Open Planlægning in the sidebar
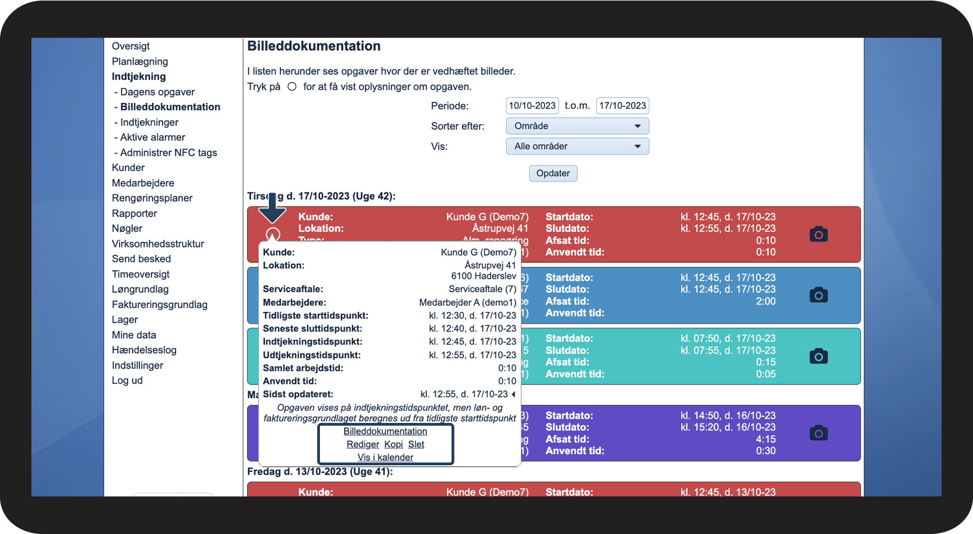Viewport: 973px width, 534px height. click(140, 62)
